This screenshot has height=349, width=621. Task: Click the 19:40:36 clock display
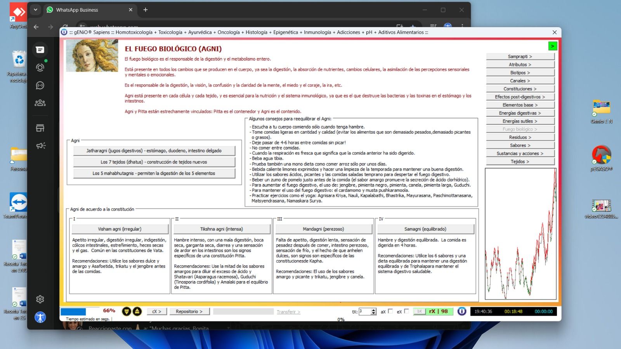click(483, 311)
